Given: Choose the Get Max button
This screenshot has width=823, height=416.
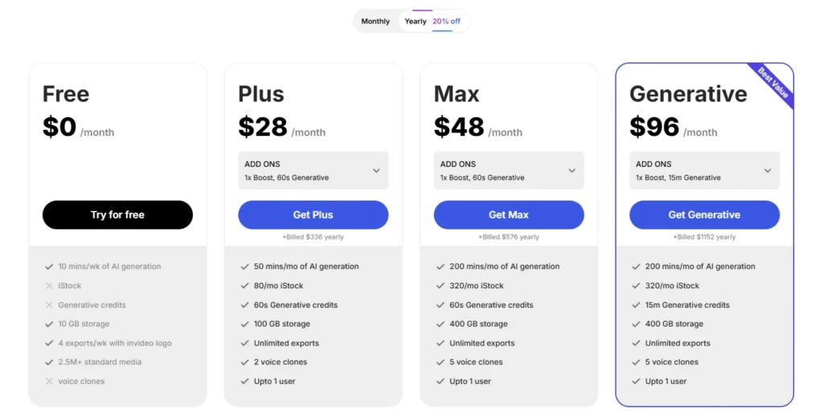Looking at the screenshot, I should point(509,214).
